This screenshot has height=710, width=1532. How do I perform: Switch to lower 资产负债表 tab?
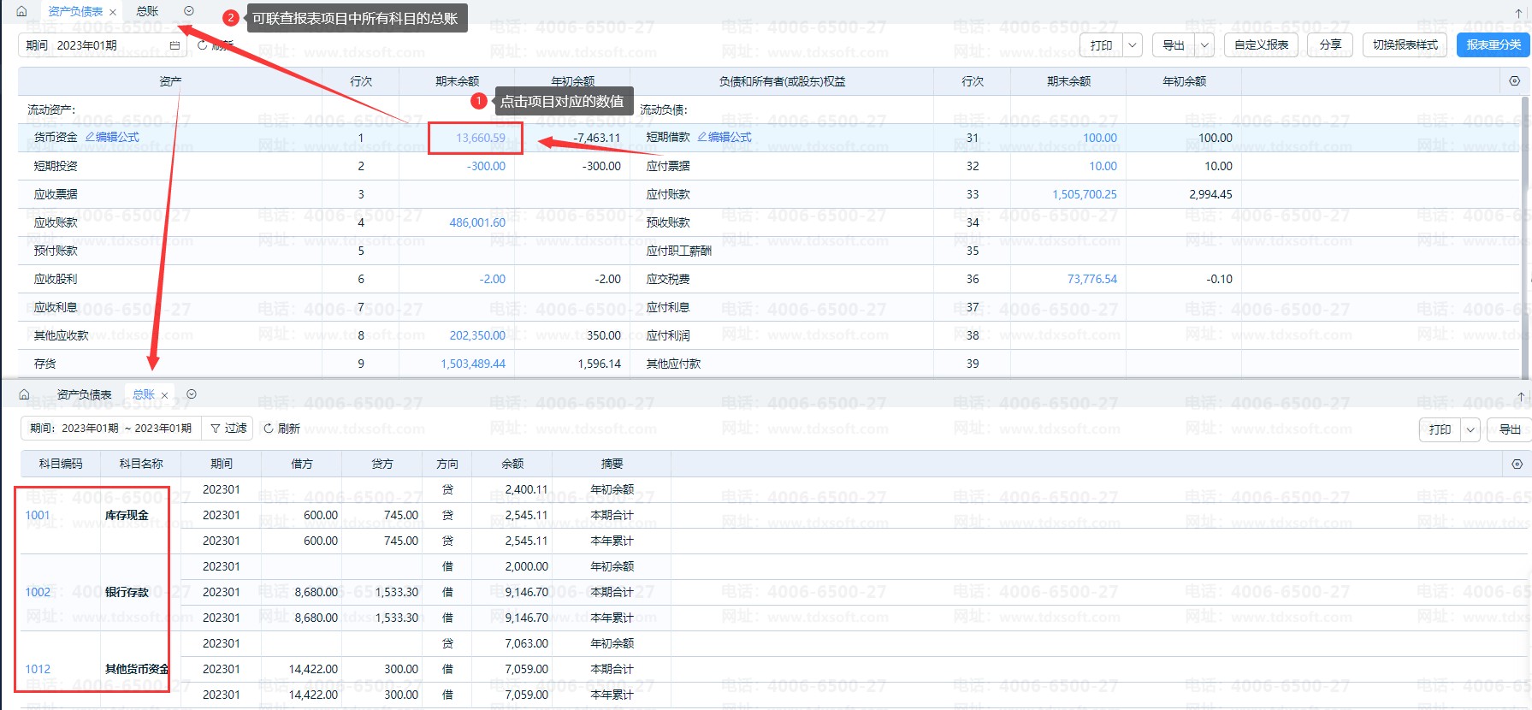[x=84, y=394]
